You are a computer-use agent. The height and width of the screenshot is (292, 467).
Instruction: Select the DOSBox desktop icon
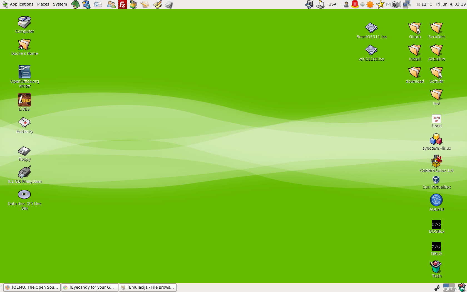coord(436,227)
